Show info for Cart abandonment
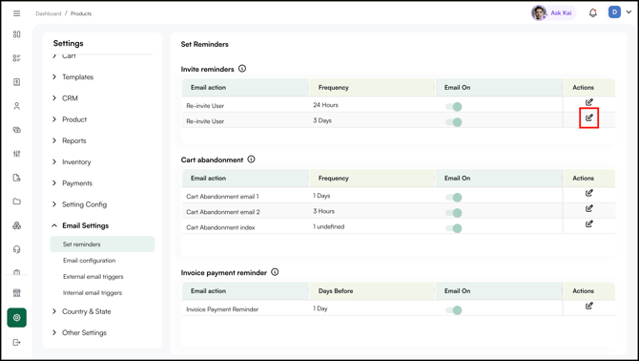This screenshot has width=639, height=361. pos(251,159)
